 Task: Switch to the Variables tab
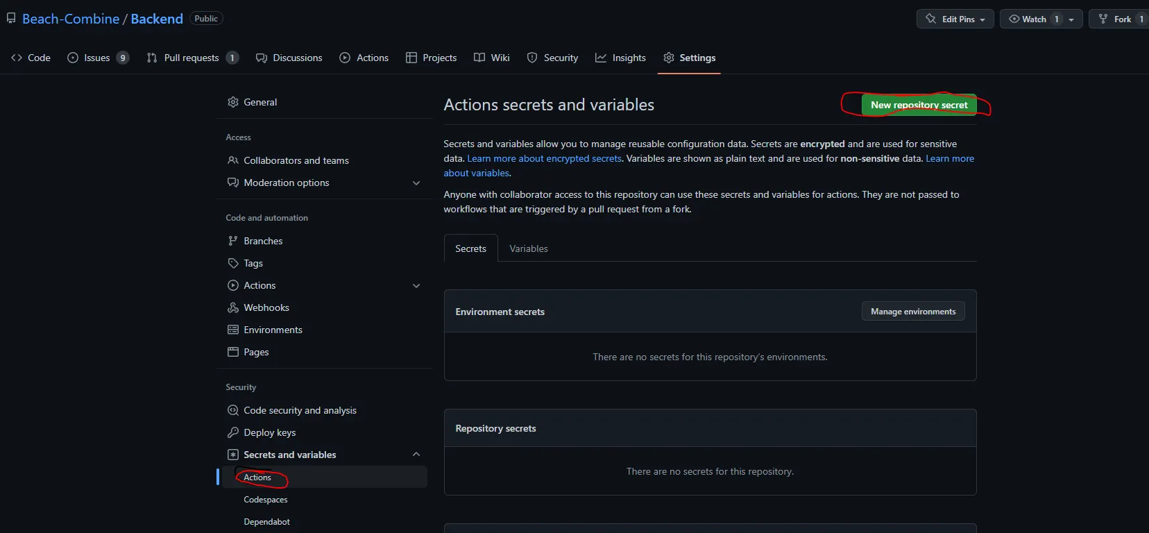528,248
